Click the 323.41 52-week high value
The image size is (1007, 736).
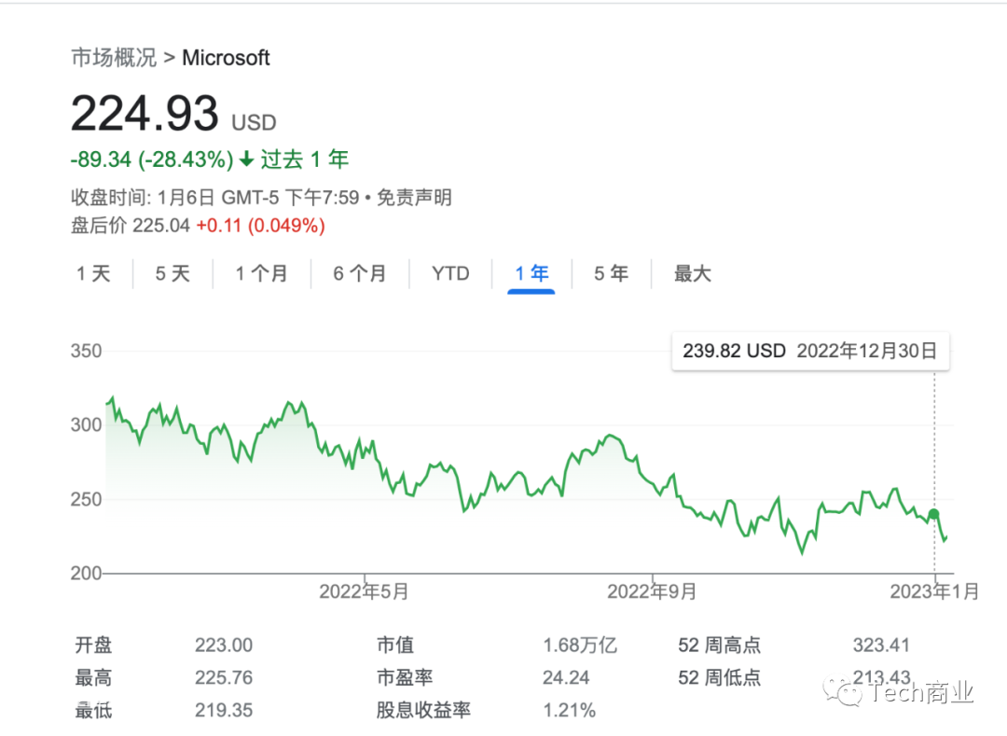(881, 645)
